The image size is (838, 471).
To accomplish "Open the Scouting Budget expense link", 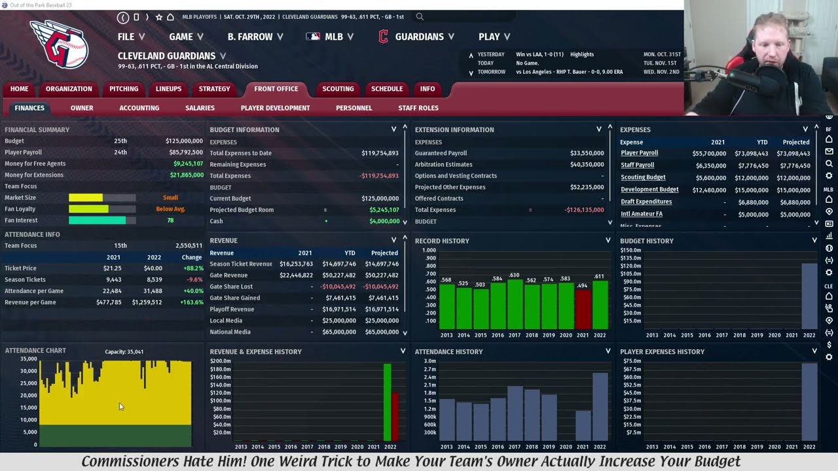I will coord(643,177).
